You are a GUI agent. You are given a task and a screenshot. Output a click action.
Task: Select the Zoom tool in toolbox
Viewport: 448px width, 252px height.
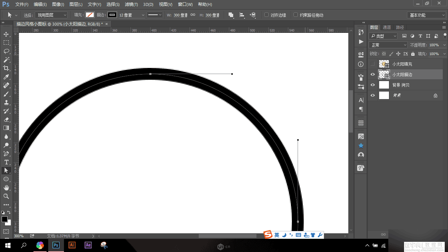6,196
